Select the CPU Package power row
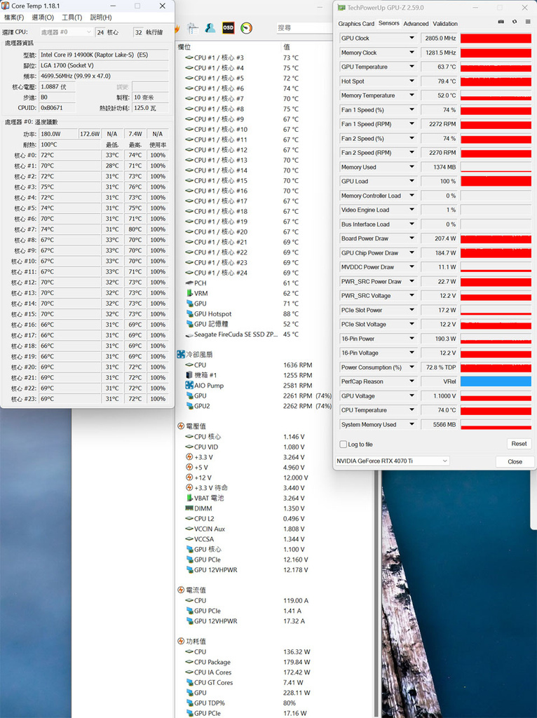537x718 pixels. [254, 662]
